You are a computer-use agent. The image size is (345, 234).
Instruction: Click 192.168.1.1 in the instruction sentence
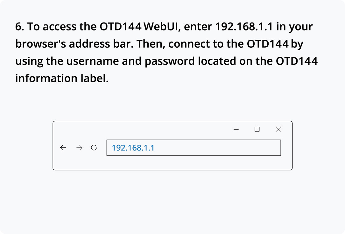[x=244, y=27]
